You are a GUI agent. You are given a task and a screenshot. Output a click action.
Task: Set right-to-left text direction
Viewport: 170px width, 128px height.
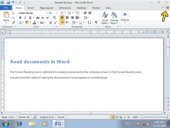(x=67, y=22)
